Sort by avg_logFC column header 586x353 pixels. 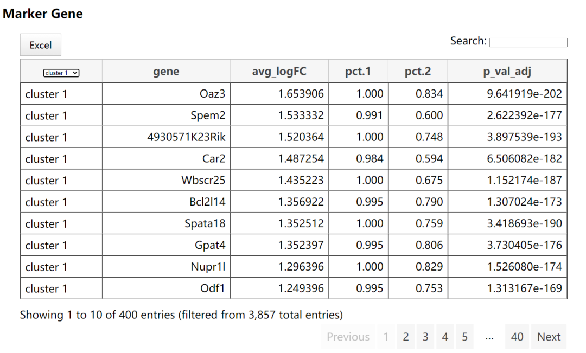[x=279, y=71]
